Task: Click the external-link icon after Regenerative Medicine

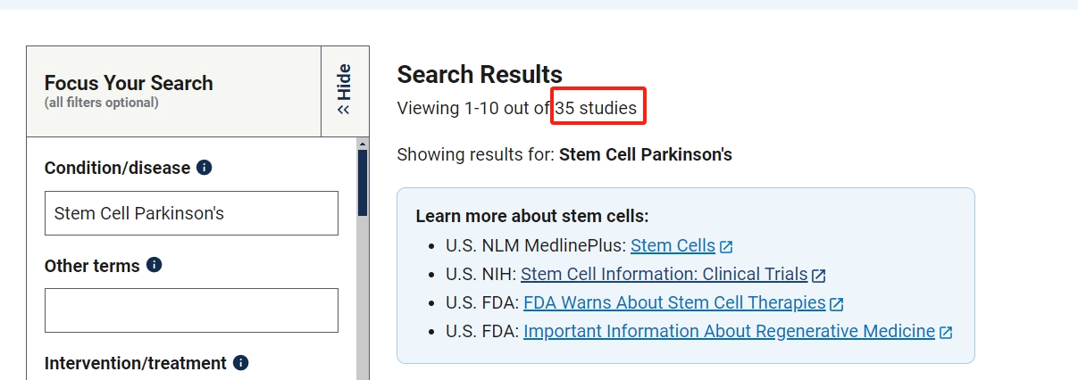Action: 946,332
